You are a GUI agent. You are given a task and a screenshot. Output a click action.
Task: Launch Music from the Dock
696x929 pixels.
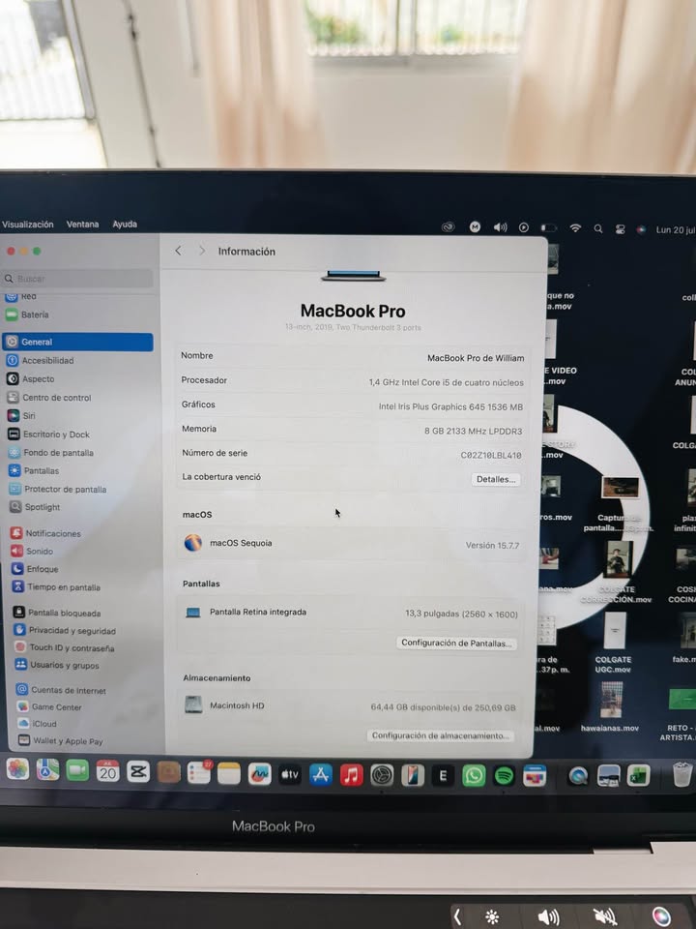click(x=351, y=775)
